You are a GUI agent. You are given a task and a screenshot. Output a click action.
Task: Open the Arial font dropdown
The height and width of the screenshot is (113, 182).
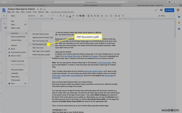(x=42, y=16)
